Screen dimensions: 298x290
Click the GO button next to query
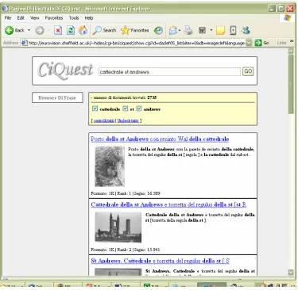click(x=248, y=71)
